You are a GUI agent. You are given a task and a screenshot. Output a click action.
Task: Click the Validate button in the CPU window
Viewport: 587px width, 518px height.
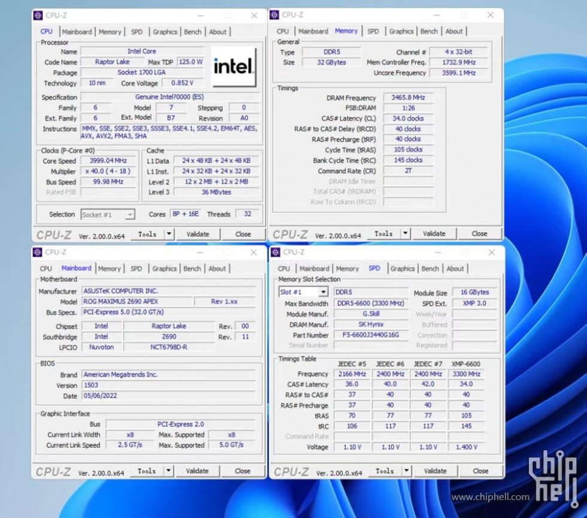[x=198, y=234]
